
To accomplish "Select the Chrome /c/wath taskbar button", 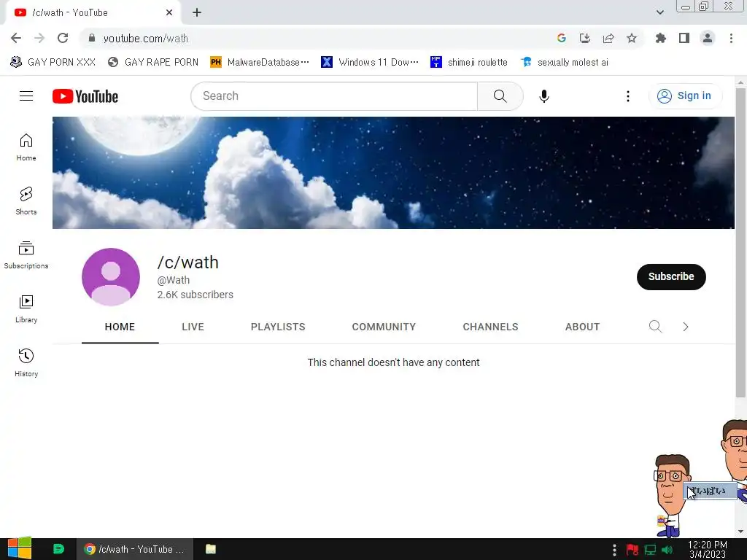I will 135,549.
